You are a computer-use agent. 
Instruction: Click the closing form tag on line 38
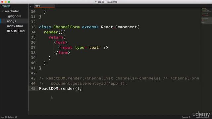point(62,53)
